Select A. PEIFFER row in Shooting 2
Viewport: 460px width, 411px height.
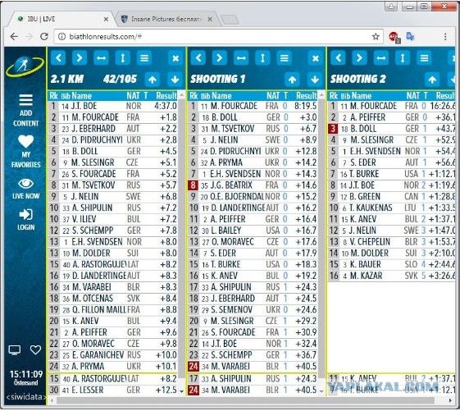392,117
